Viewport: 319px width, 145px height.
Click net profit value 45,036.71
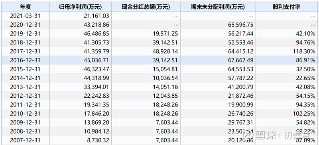tap(96, 60)
